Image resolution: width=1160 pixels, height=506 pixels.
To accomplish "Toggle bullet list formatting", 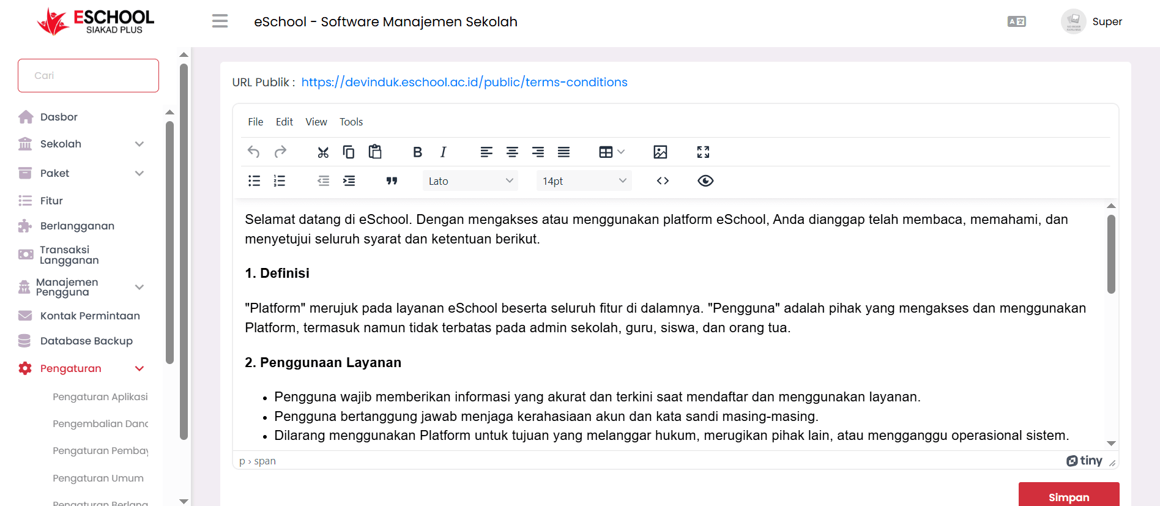I will 254,180.
